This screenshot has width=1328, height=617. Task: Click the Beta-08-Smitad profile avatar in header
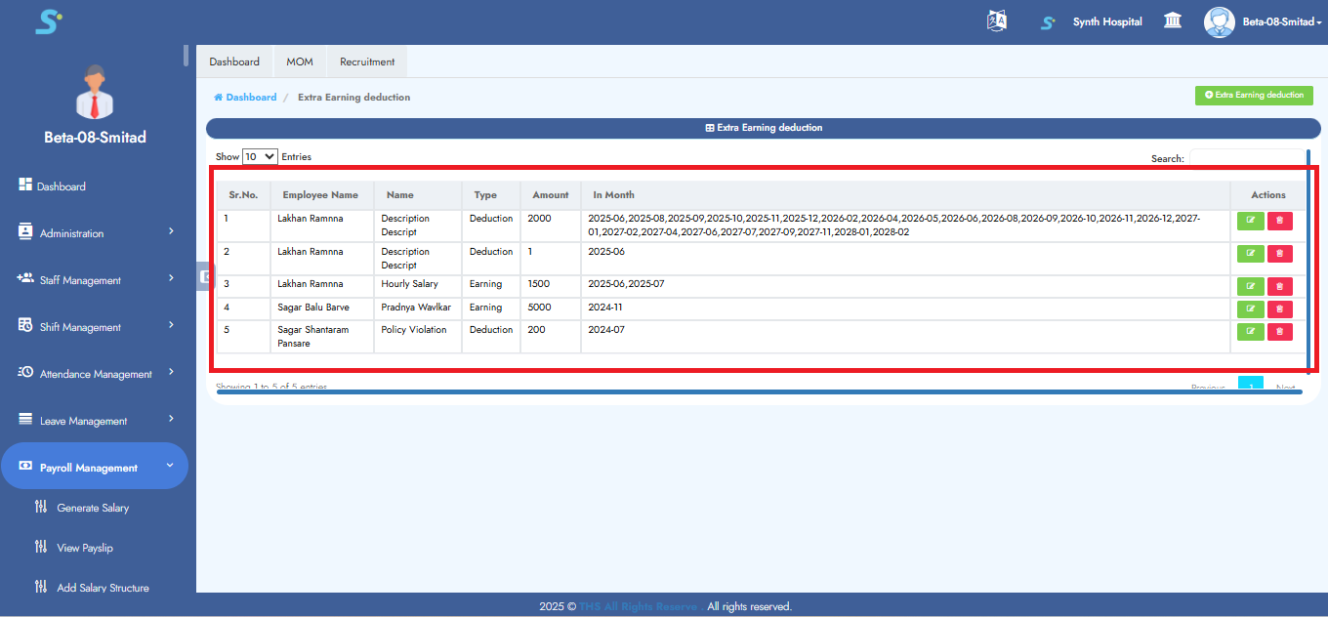[1219, 21]
